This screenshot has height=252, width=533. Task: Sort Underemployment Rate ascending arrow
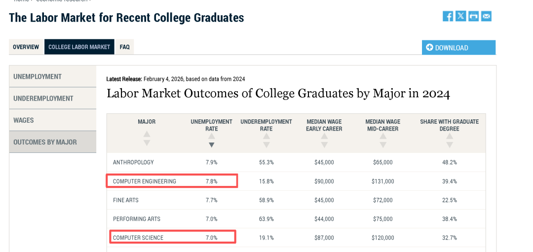click(x=266, y=136)
